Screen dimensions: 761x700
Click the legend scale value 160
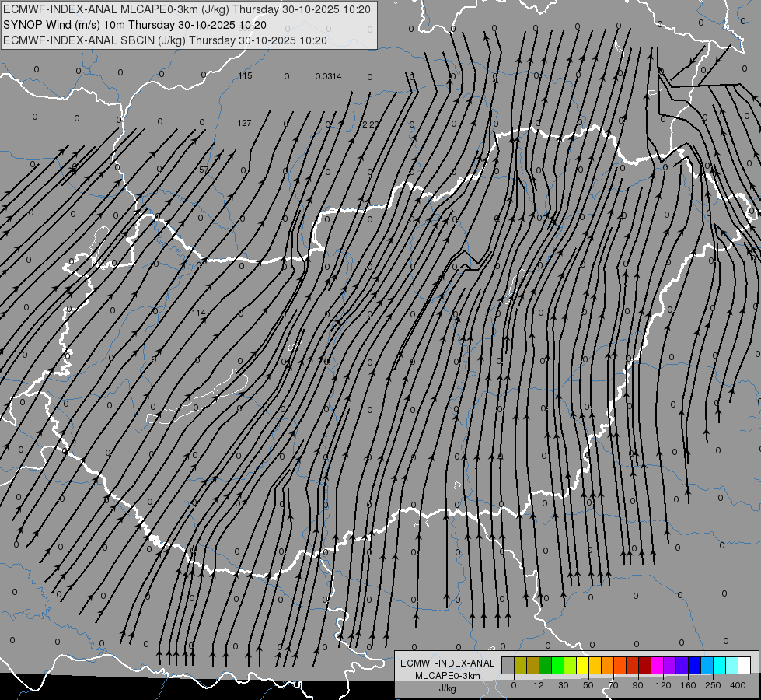coord(688,685)
